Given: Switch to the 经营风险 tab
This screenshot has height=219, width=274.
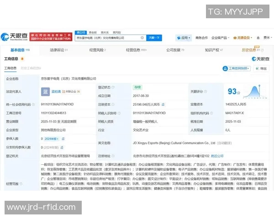Looking at the screenshot, I should coord(98,50).
